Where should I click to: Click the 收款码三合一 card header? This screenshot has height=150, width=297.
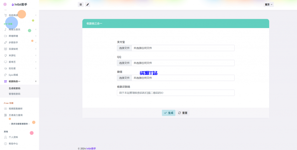click(176, 24)
